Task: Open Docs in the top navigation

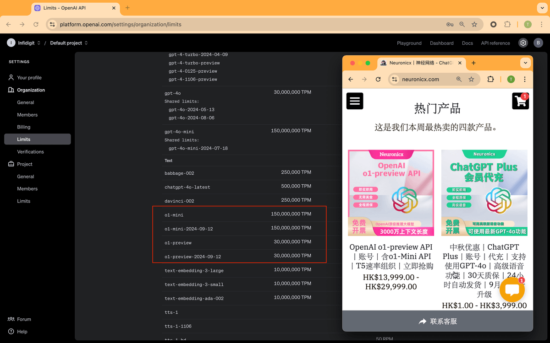Action: [x=467, y=43]
